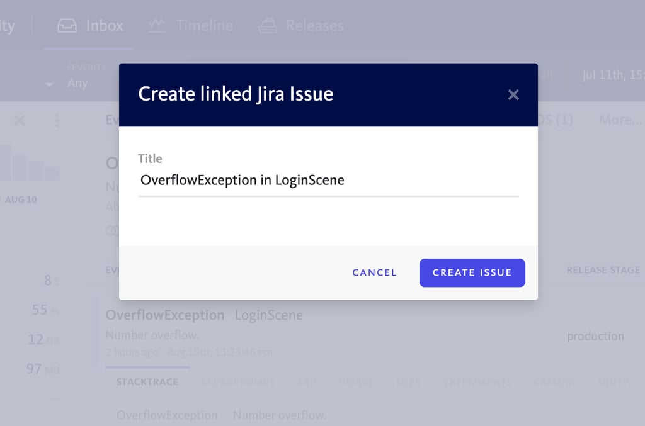Image resolution: width=645 pixels, height=426 pixels.
Task: Click the dropdown arrow left of Severity
Action: 49,84
